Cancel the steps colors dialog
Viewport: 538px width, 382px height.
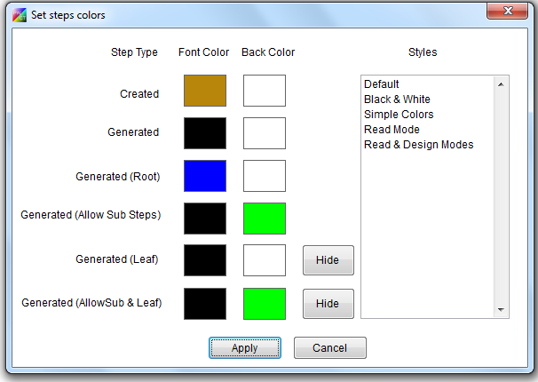[x=329, y=348]
